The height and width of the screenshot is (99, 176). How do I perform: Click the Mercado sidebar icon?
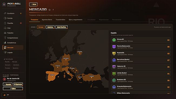5,48
